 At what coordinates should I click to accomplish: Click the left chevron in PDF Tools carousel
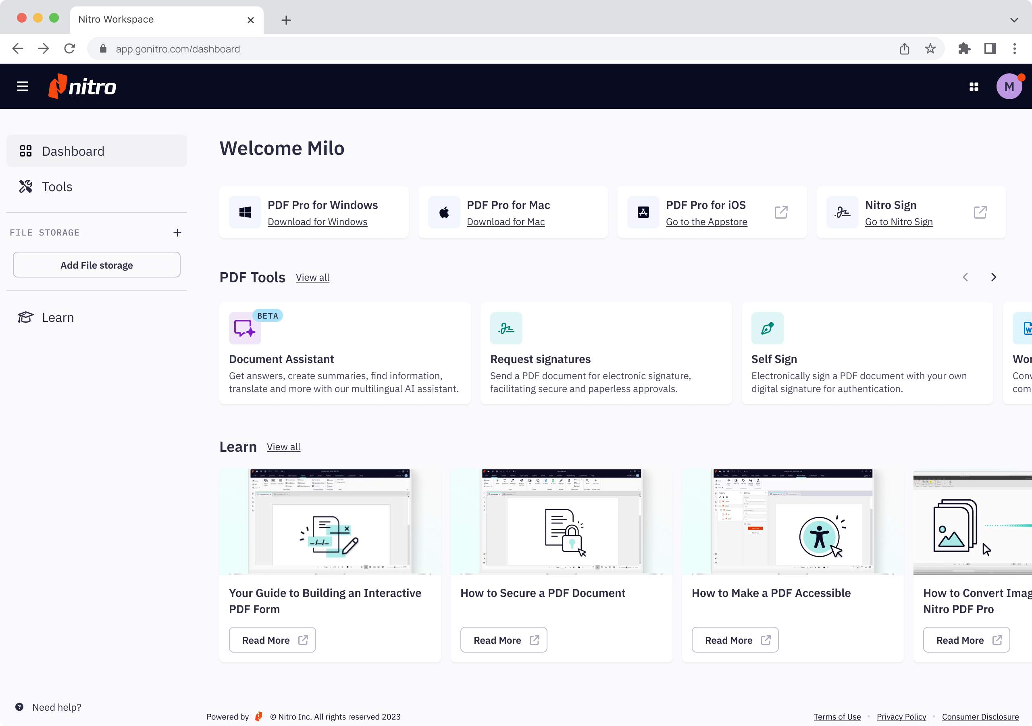965,277
